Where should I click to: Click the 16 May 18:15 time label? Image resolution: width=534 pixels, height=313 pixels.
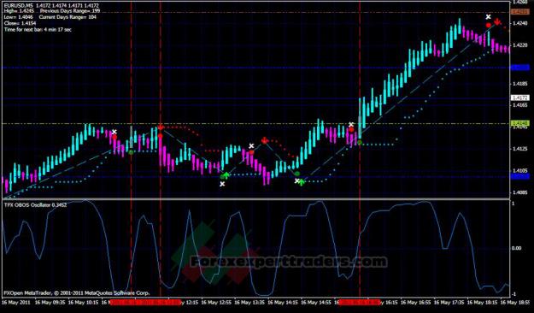pos(482,303)
